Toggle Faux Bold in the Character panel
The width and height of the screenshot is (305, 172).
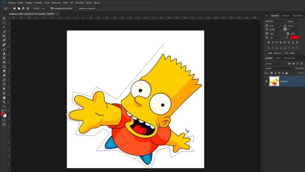[x=269, y=43]
